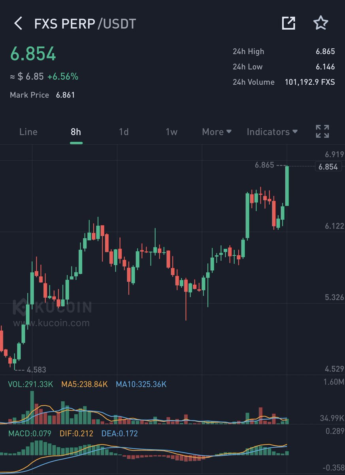The width and height of the screenshot is (345, 475).
Task: Tap the ≈ $ 6.85 USD equivalent
Action: tap(27, 76)
